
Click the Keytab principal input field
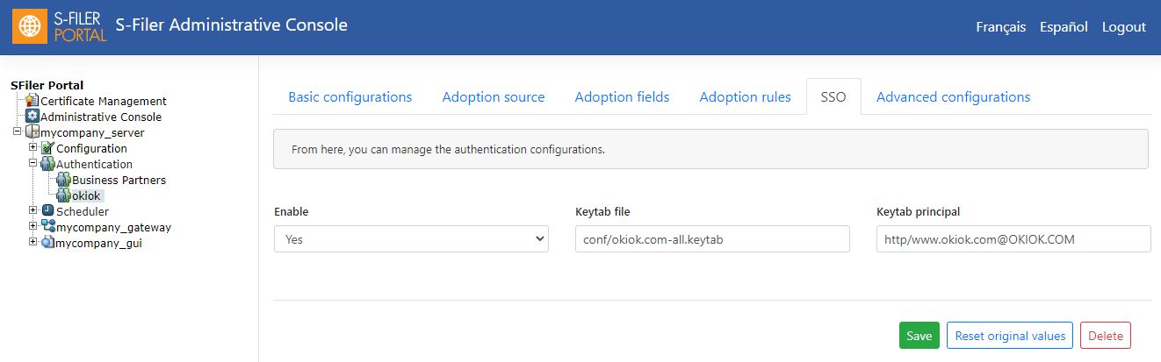click(x=1013, y=238)
